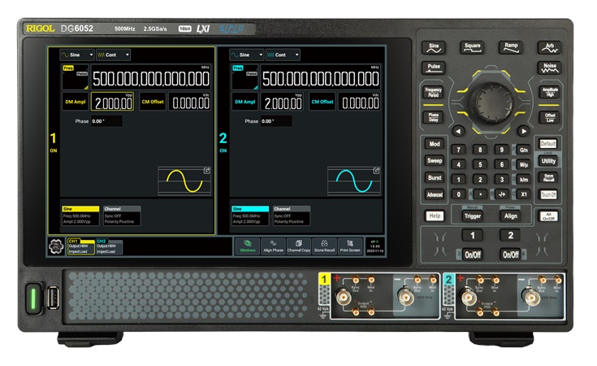Tap the Phase/Delay key
597x366 pixels.
click(433, 117)
